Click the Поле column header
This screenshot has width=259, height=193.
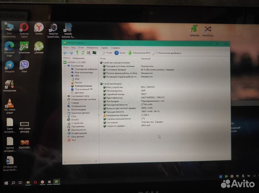pos(103,58)
